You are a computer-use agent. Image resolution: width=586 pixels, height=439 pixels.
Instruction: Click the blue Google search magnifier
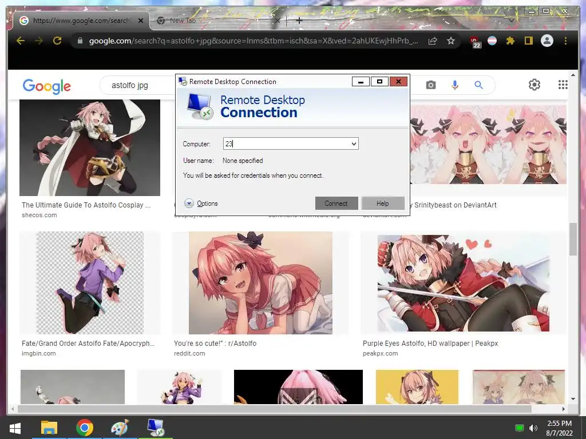pyautogui.click(x=478, y=85)
